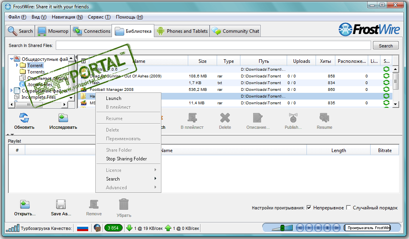
Task: Click the green 3 854 shared files badge
Action: [x=113, y=228]
